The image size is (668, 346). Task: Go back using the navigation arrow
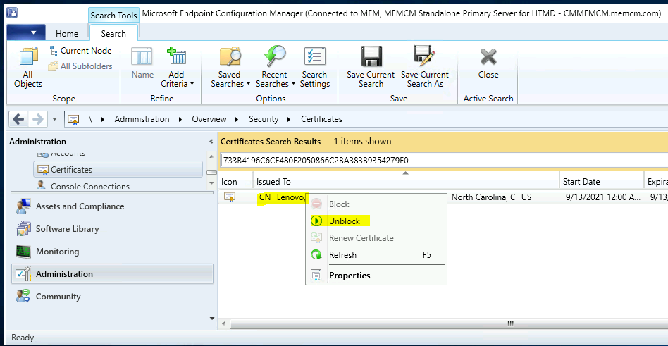coord(18,119)
